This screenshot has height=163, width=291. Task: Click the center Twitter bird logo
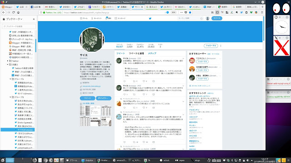click(150, 18)
